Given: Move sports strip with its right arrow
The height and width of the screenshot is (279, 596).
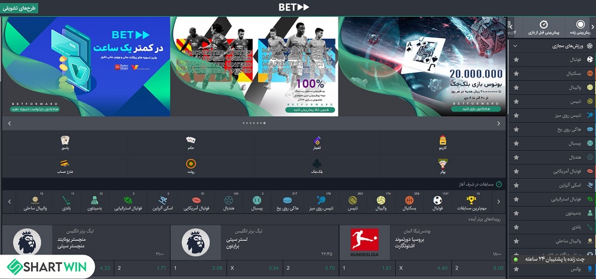Looking at the screenshot, I should point(499,201).
